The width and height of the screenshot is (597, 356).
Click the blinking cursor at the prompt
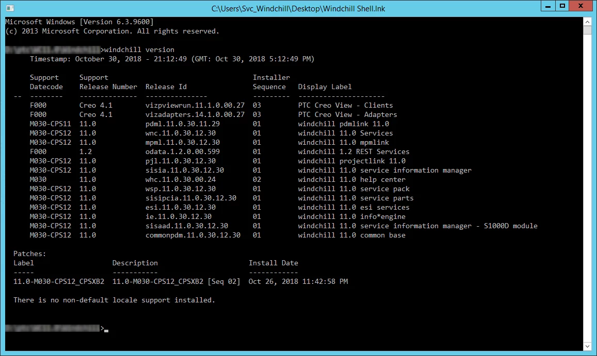coord(106,331)
